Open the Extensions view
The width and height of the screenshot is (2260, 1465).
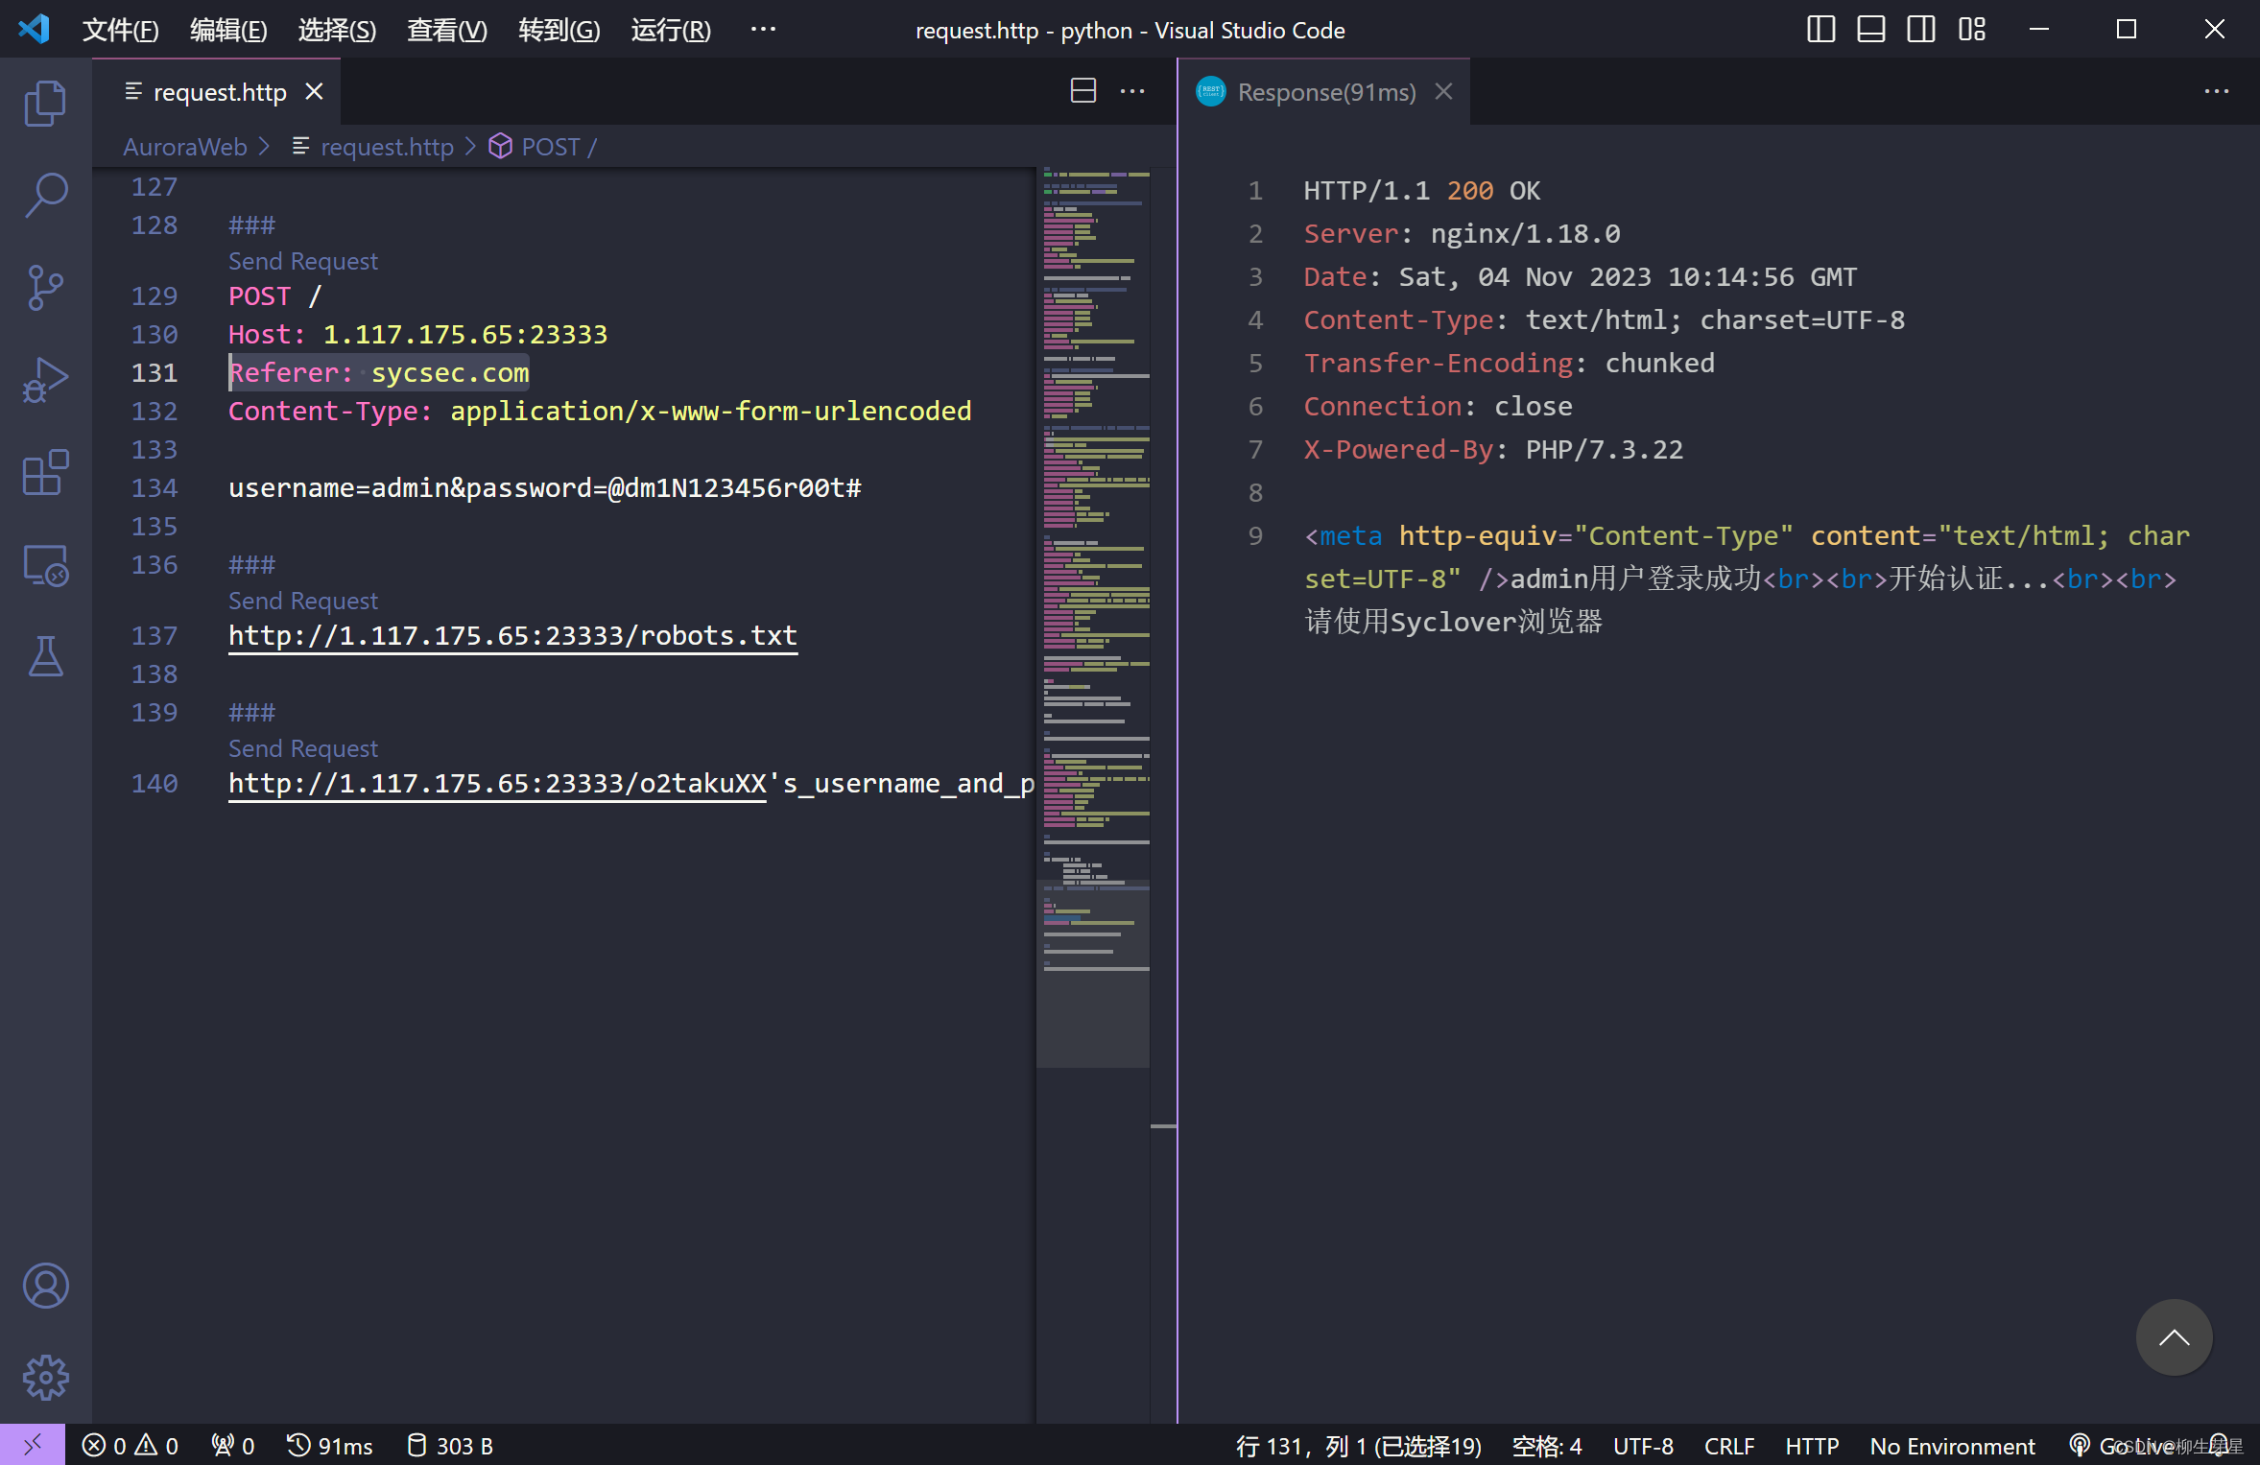click(45, 472)
